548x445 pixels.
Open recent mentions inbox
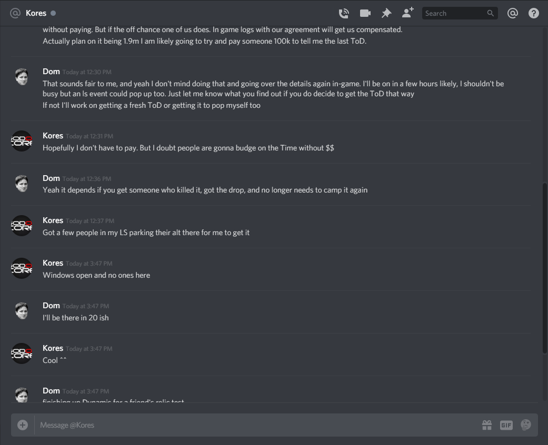click(x=512, y=13)
